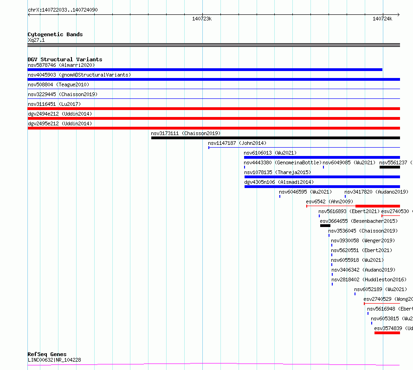Open nsv3173111 (Chaisson2019) variant label
Viewport: 413px width, 370px height.
click(x=186, y=133)
